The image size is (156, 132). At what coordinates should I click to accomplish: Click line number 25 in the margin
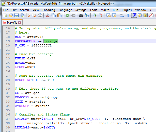tap(8, 67)
